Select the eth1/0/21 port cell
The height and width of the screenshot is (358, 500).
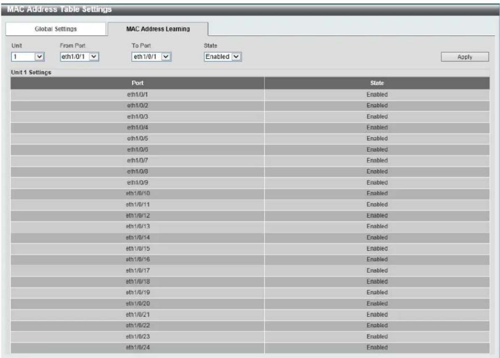pyautogui.click(x=138, y=315)
